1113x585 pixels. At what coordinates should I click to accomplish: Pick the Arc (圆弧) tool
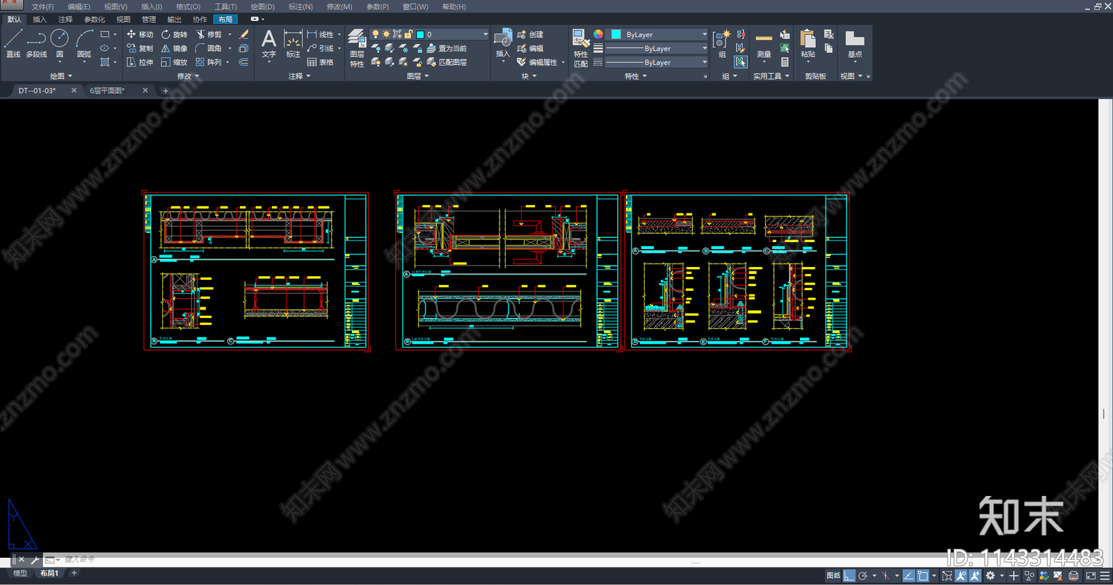pyautogui.click(x=84, y=43)
